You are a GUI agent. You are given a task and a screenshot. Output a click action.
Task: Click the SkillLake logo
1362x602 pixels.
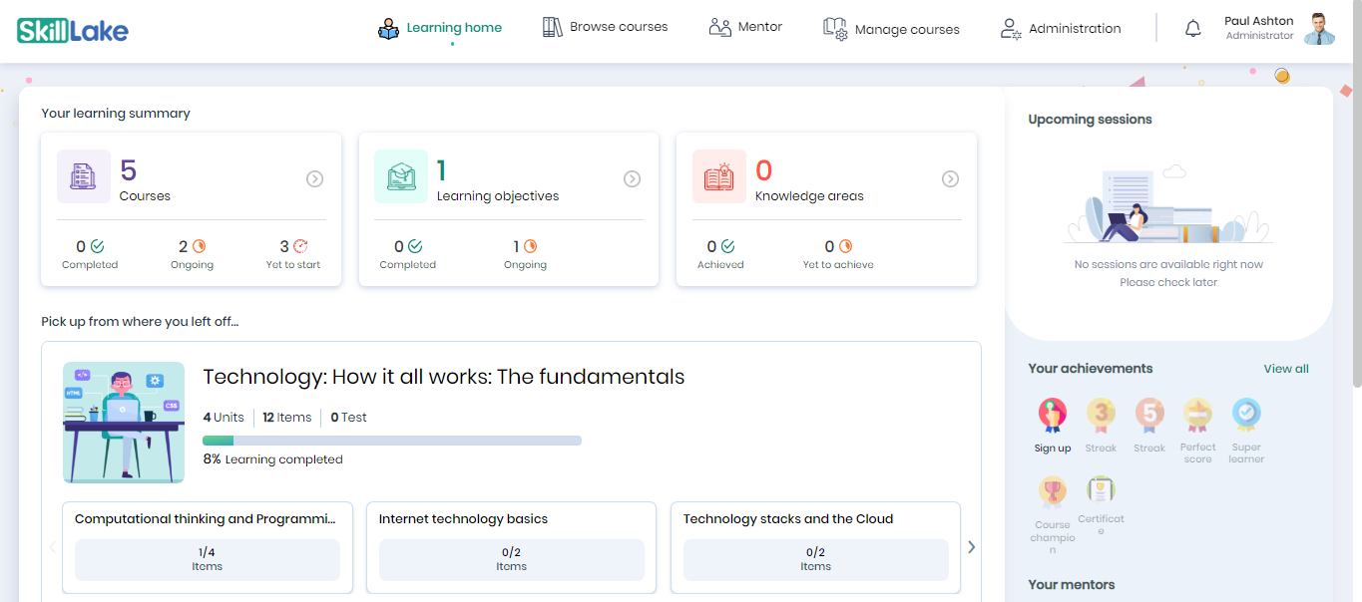pos(73,30)
